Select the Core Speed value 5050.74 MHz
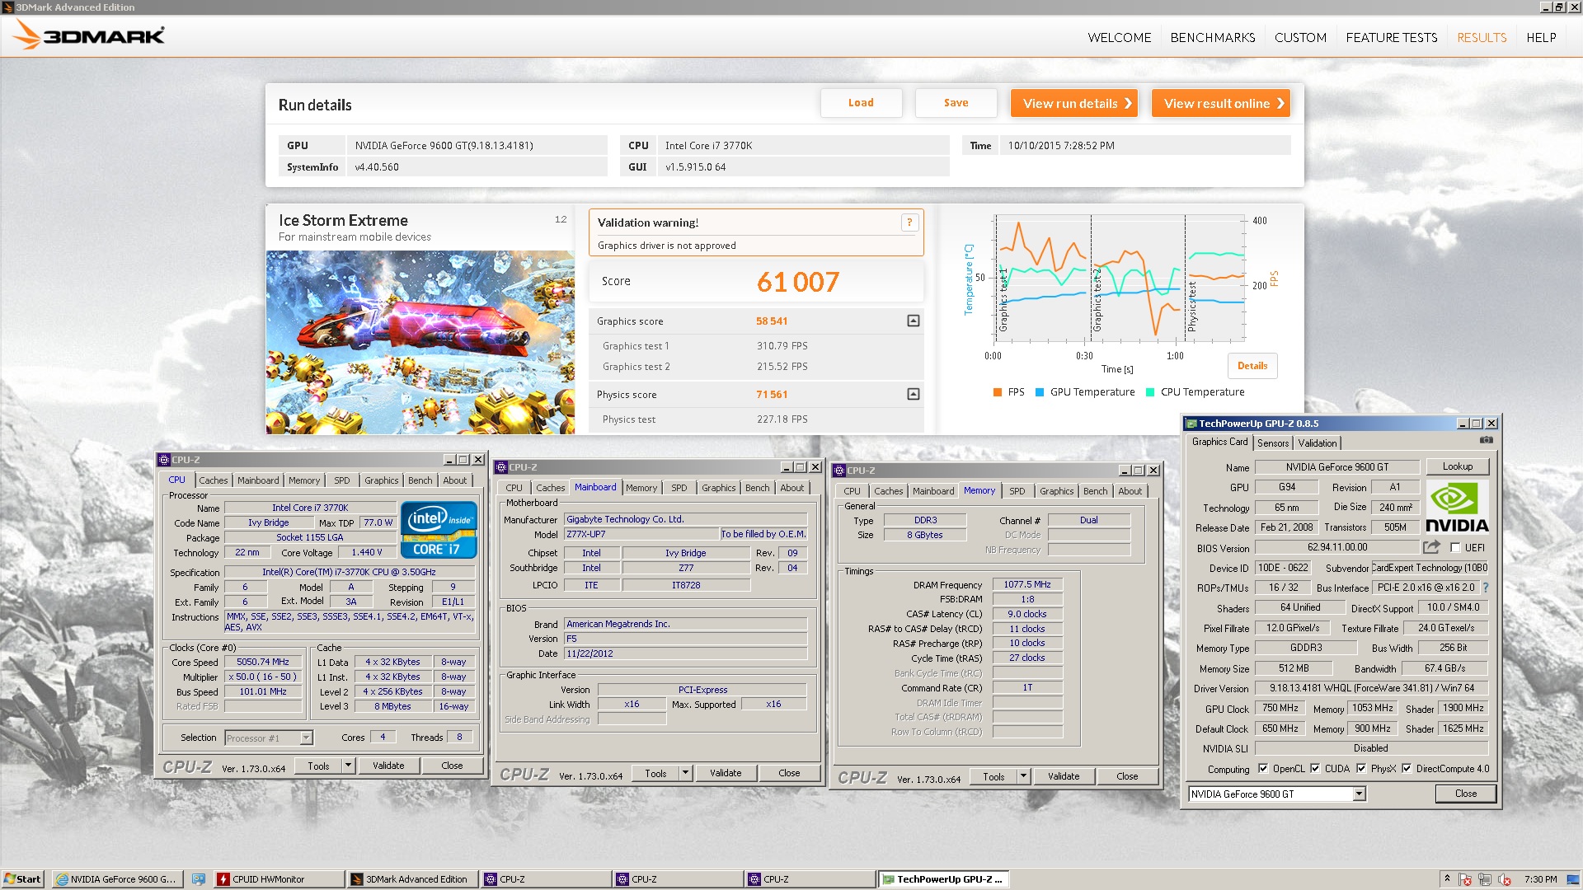The image size is (1583, 890). click(262, 662)
